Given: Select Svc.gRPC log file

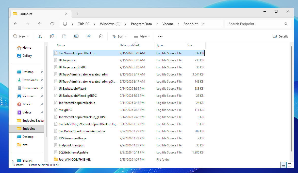Looking at the screenshot, I should click(129, 110).
